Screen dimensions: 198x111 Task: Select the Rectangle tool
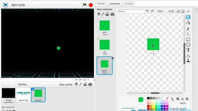188,39
